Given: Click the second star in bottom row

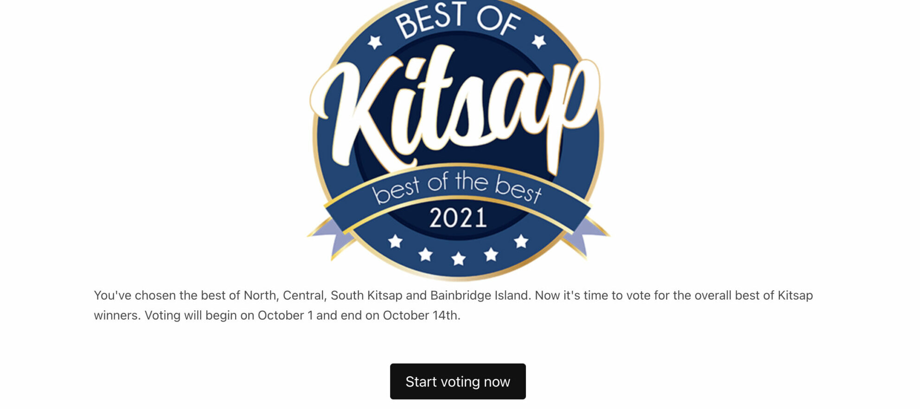Looking at the screenshot, I should [x=425, y=254].
